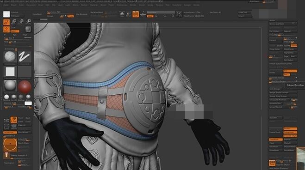Toggle the orange Border option
The height and width of the screenshot is (170, 305).
290,129
